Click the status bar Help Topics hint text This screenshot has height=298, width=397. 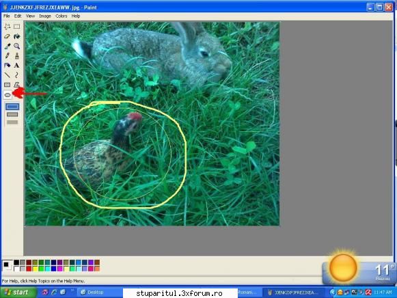[x=43, y=281]
